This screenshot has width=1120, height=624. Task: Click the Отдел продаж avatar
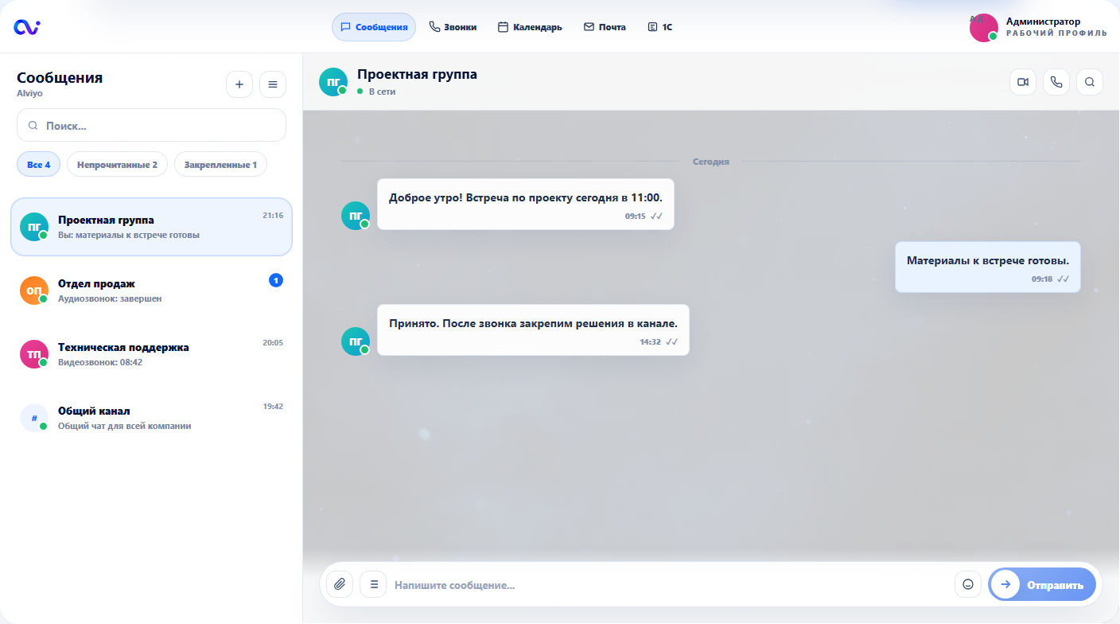click(34, 291)
